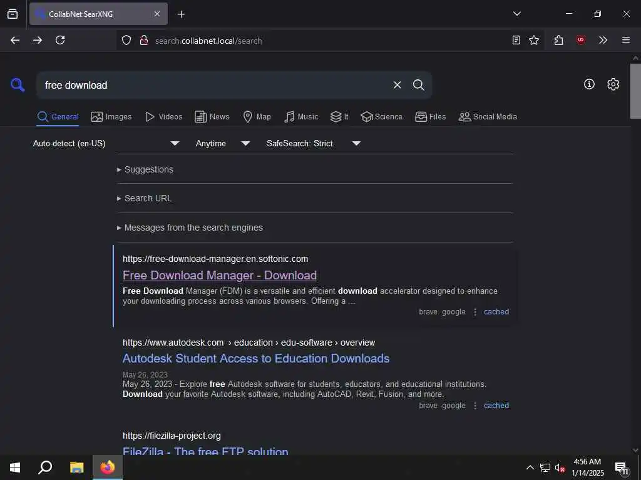Open network status tray icon
This screenshot has height=480, width=641.
point(545,467)
